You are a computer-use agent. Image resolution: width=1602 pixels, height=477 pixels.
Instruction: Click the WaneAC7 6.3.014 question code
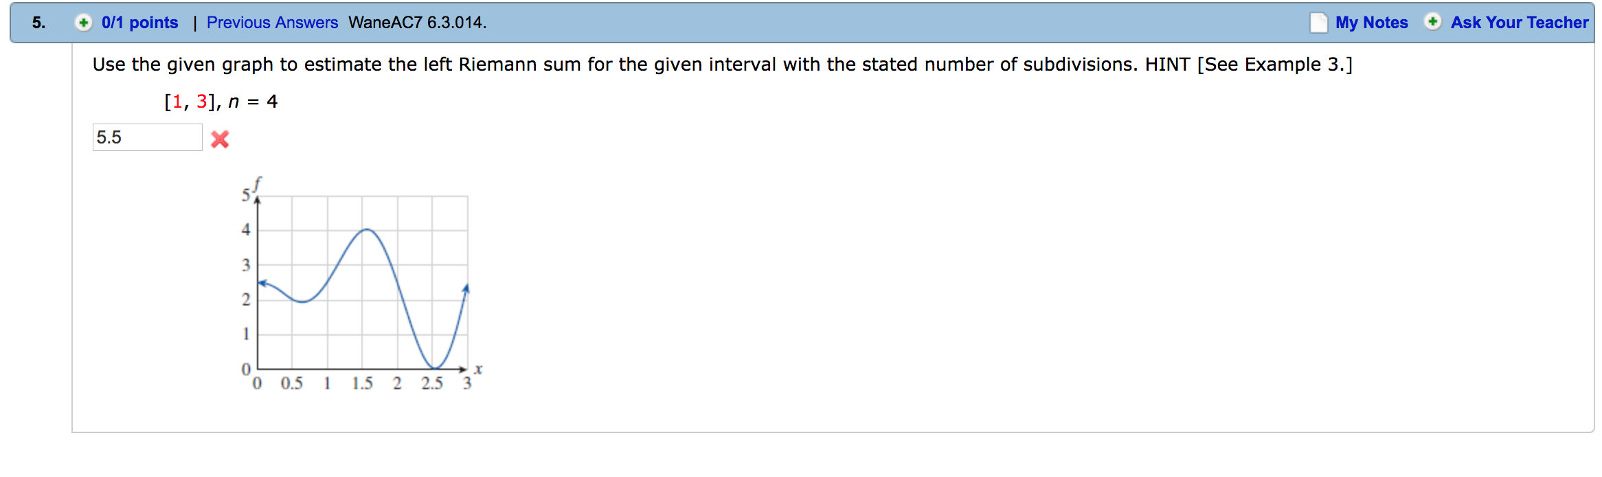coord(417,23)
